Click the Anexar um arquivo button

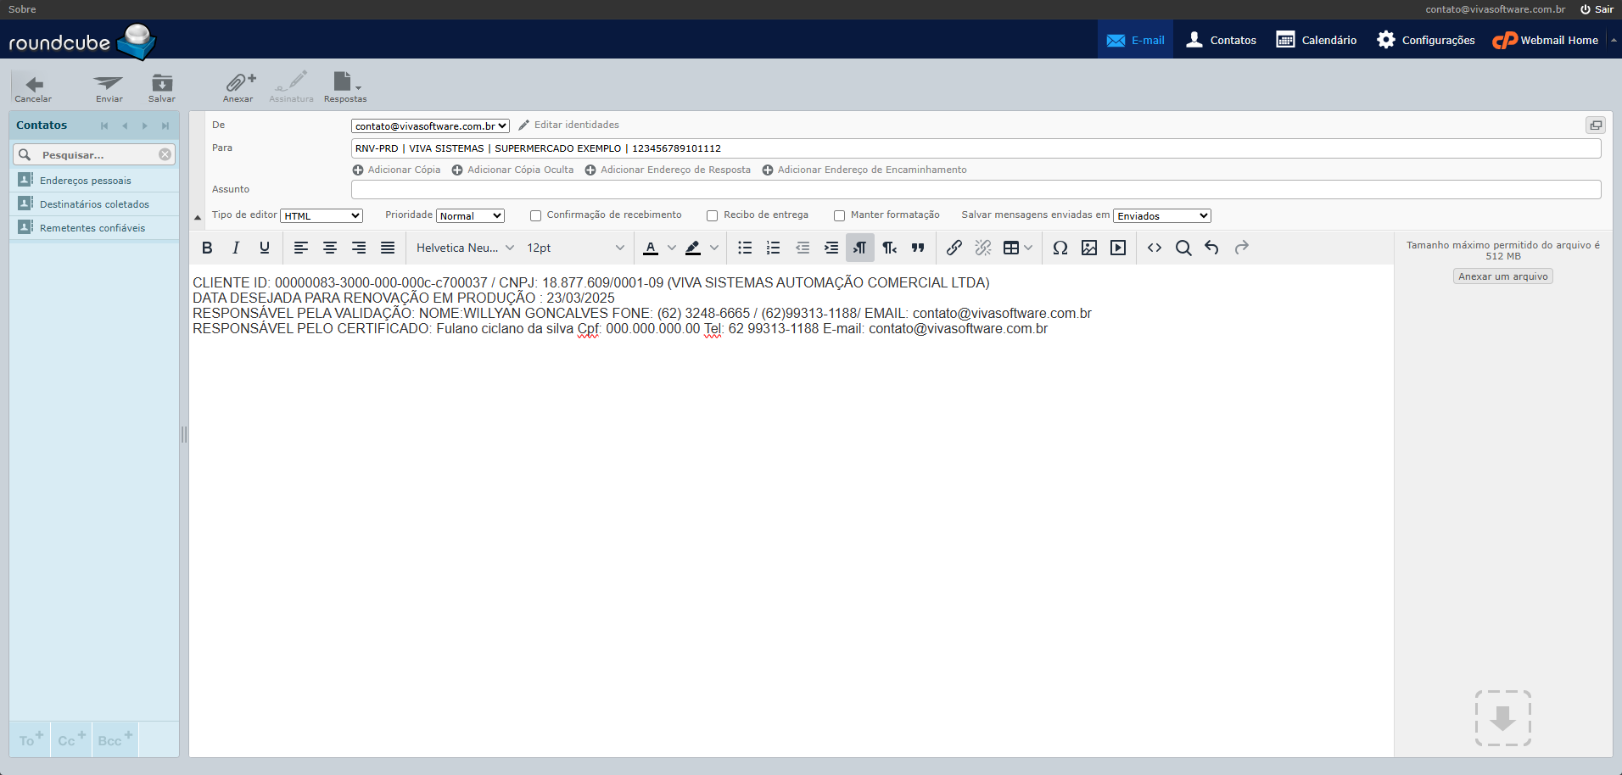click(1502, 276)
